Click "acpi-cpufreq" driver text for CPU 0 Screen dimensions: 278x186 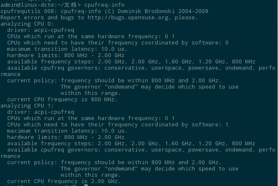[54, 30]
